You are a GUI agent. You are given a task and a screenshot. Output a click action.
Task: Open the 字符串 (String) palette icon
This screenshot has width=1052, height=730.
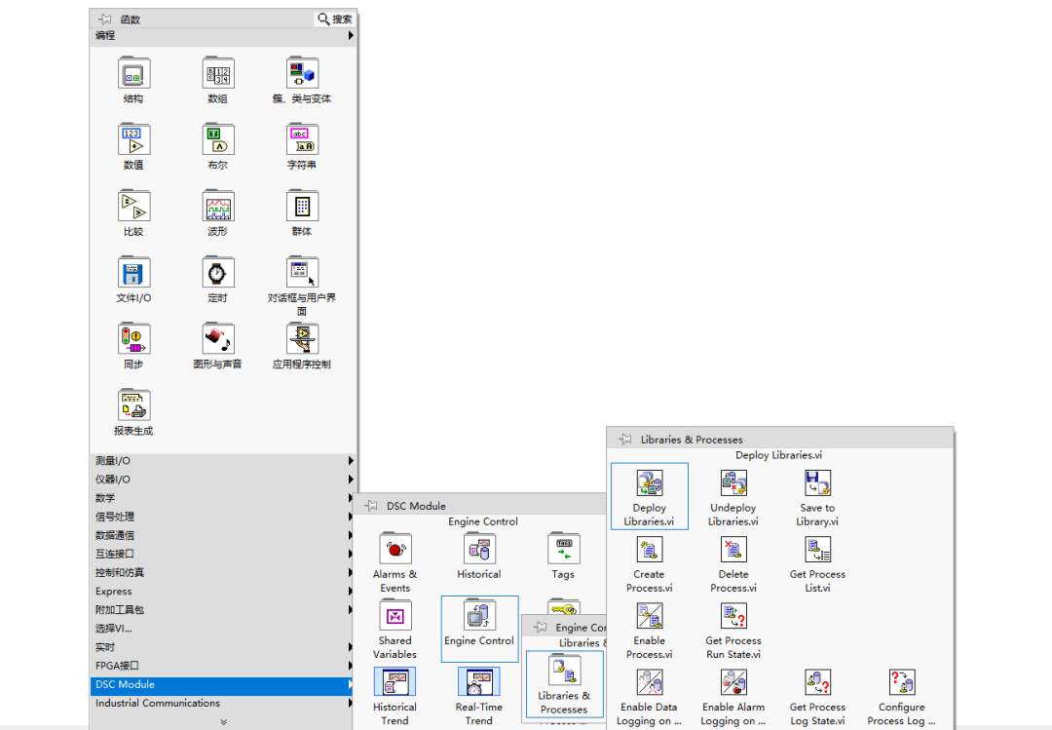pyautogui.click(x=302, y=139)
